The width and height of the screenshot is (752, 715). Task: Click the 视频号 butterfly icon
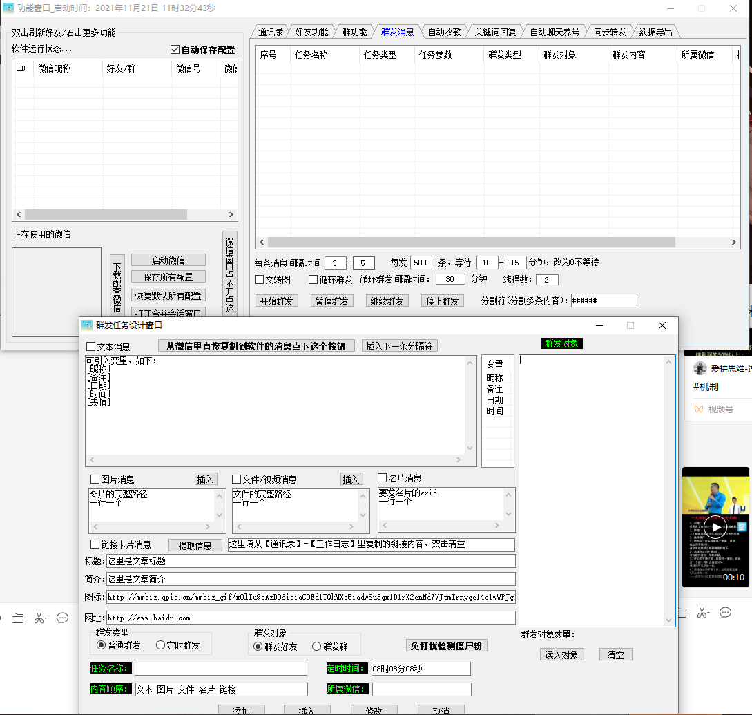pos(698,409)
